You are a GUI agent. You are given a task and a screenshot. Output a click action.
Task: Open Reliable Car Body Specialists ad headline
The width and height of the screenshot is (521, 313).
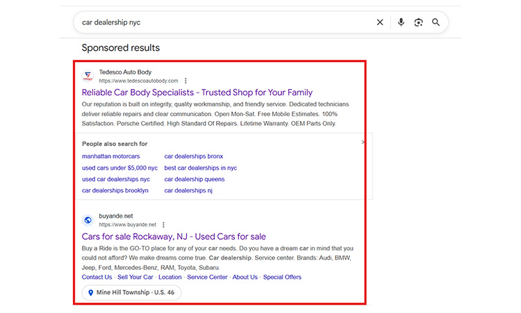pos(197,93)
